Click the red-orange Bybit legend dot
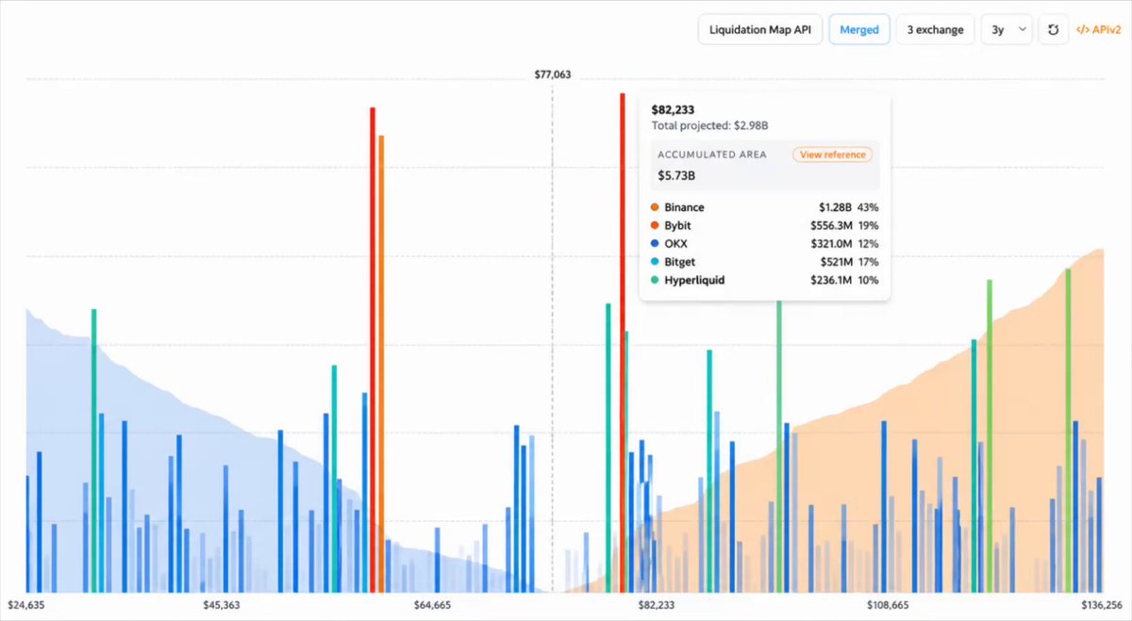1132x621 pixels. [655, 226]
